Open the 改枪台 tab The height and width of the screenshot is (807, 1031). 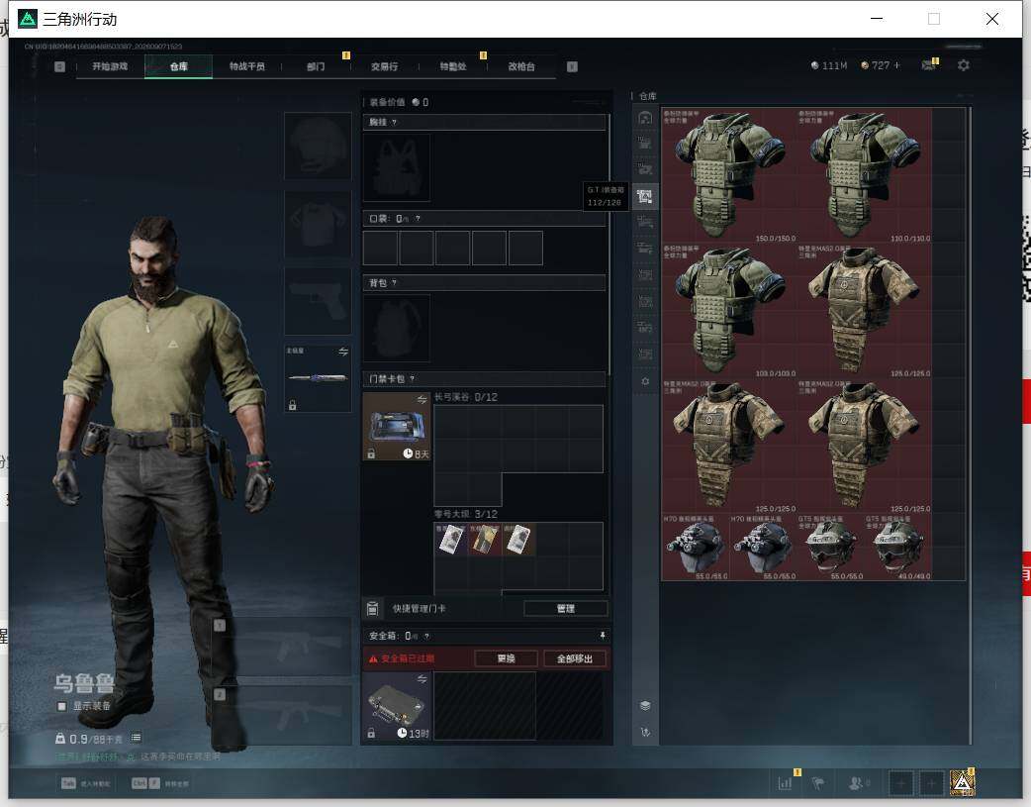521,66
